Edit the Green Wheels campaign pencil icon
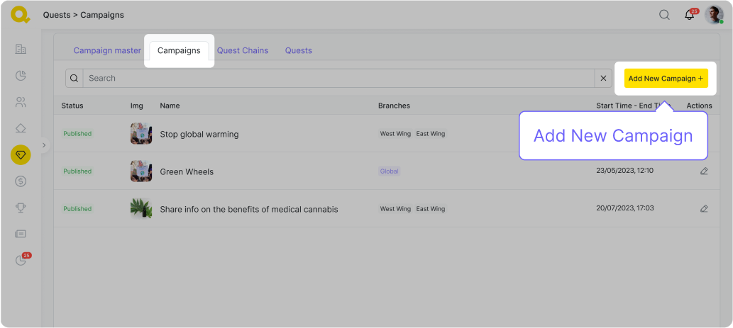The height and width of the screenshot is (328, 733). click(x=704, y=171)
